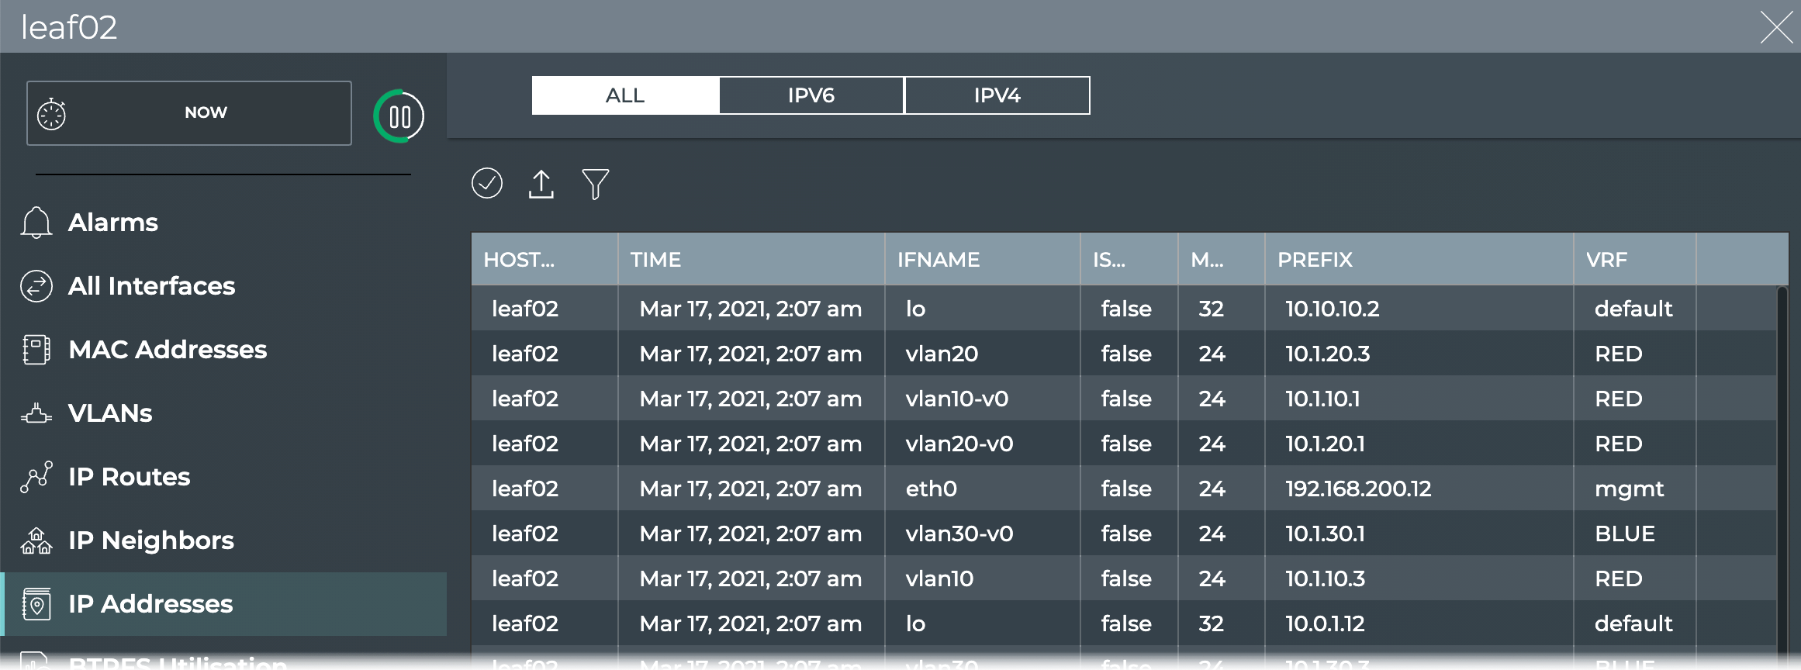Viewport: 1801px width, 670px height.
Task: Sort table by PREFIX column header
Action: click(1315, 260)
